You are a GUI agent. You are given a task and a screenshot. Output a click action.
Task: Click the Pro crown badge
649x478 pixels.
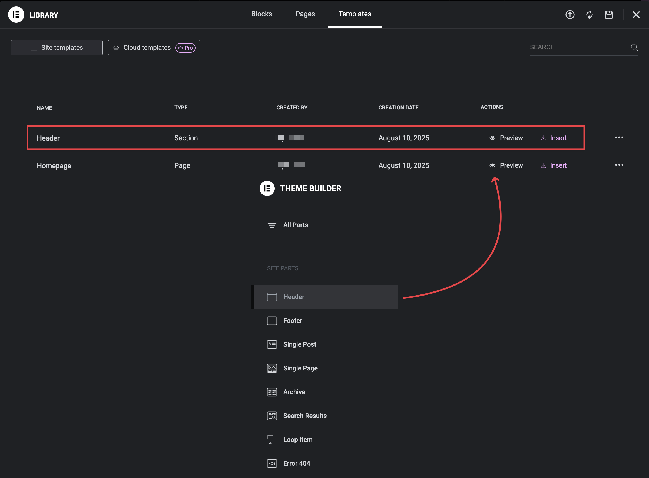coord(185,48)
